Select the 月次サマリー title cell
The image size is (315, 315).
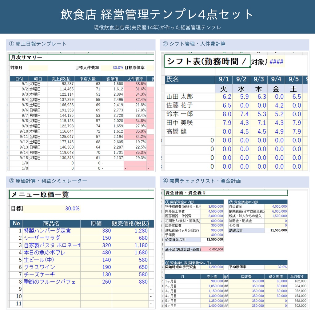click(x=82, y=58)
